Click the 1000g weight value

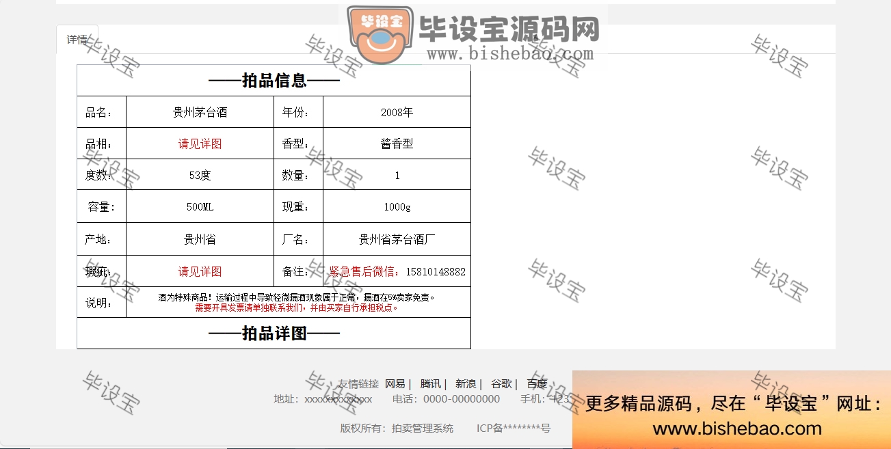click(x=397, y=206)
